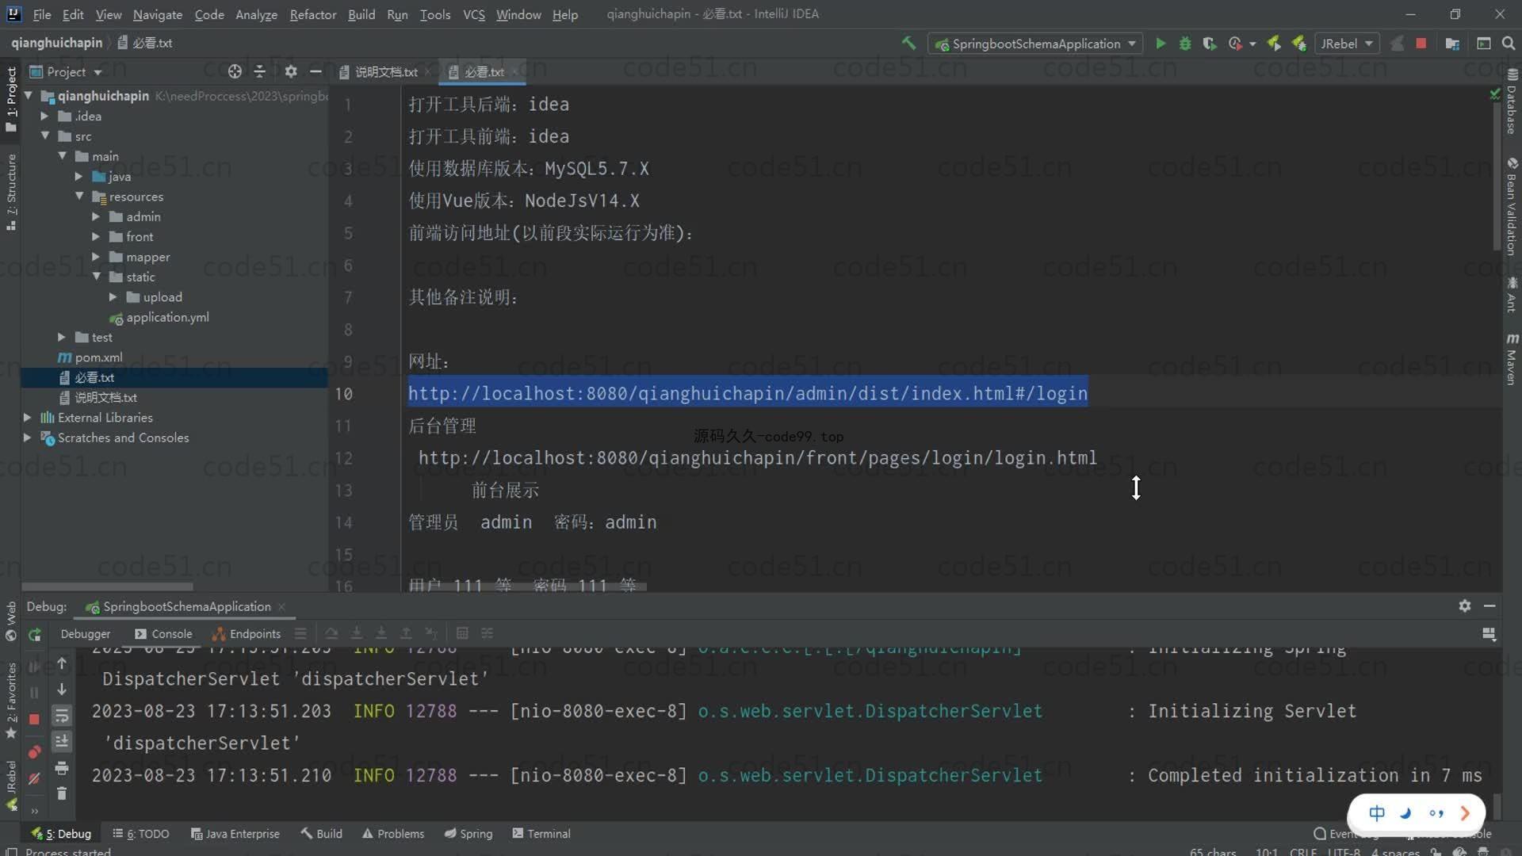Screen dimensions: 1522x856
Task: Select pom.xml in the project tree
Action: pyautogui.click(x=90, y=357)
